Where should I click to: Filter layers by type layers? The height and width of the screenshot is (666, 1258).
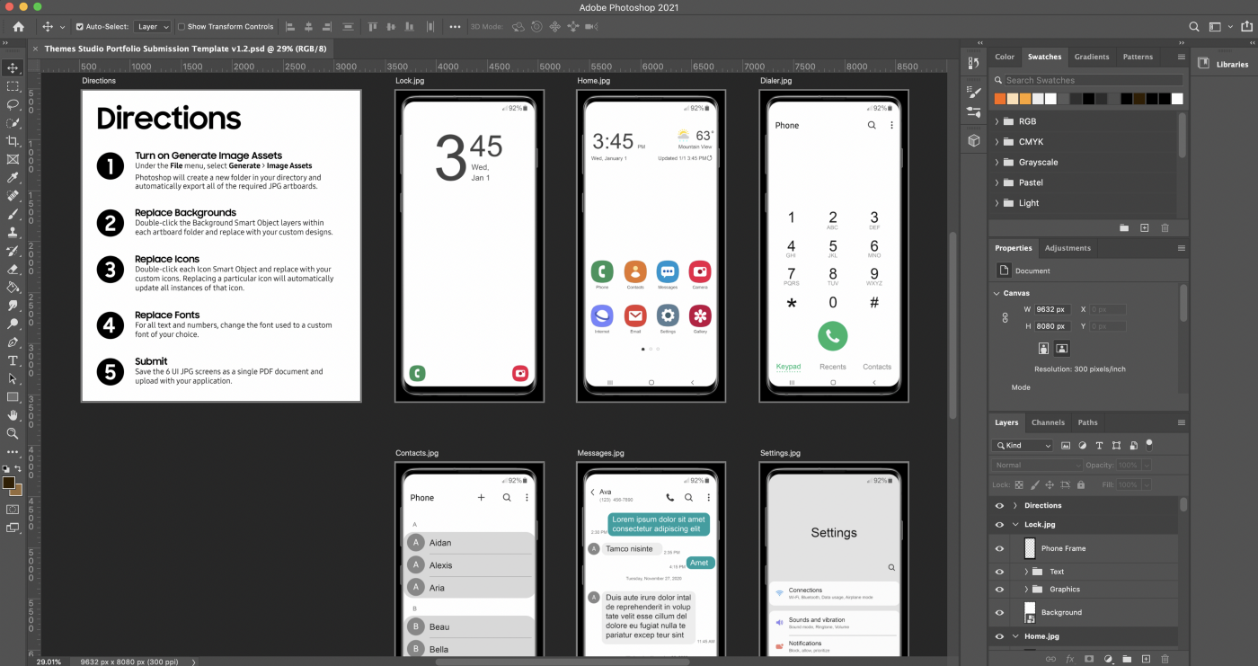coord(1099,445)
